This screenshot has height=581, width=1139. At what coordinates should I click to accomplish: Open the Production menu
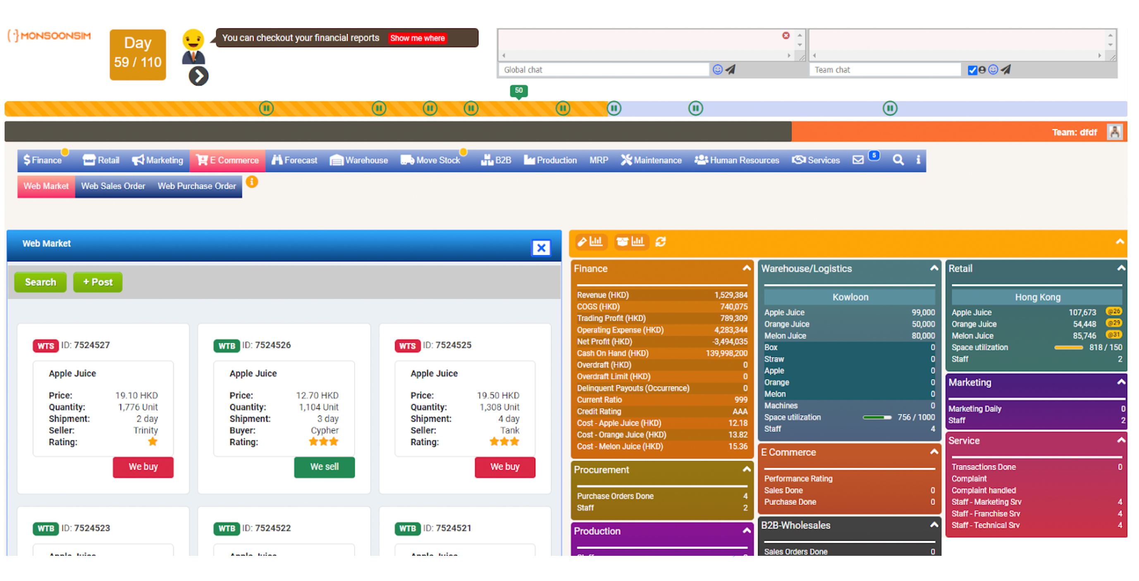tap(550, 160)
